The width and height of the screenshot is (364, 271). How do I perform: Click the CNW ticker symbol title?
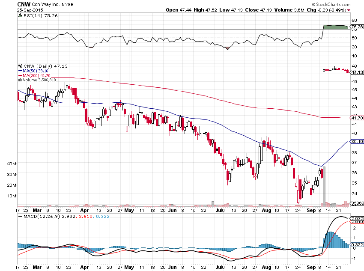[24, 4]
